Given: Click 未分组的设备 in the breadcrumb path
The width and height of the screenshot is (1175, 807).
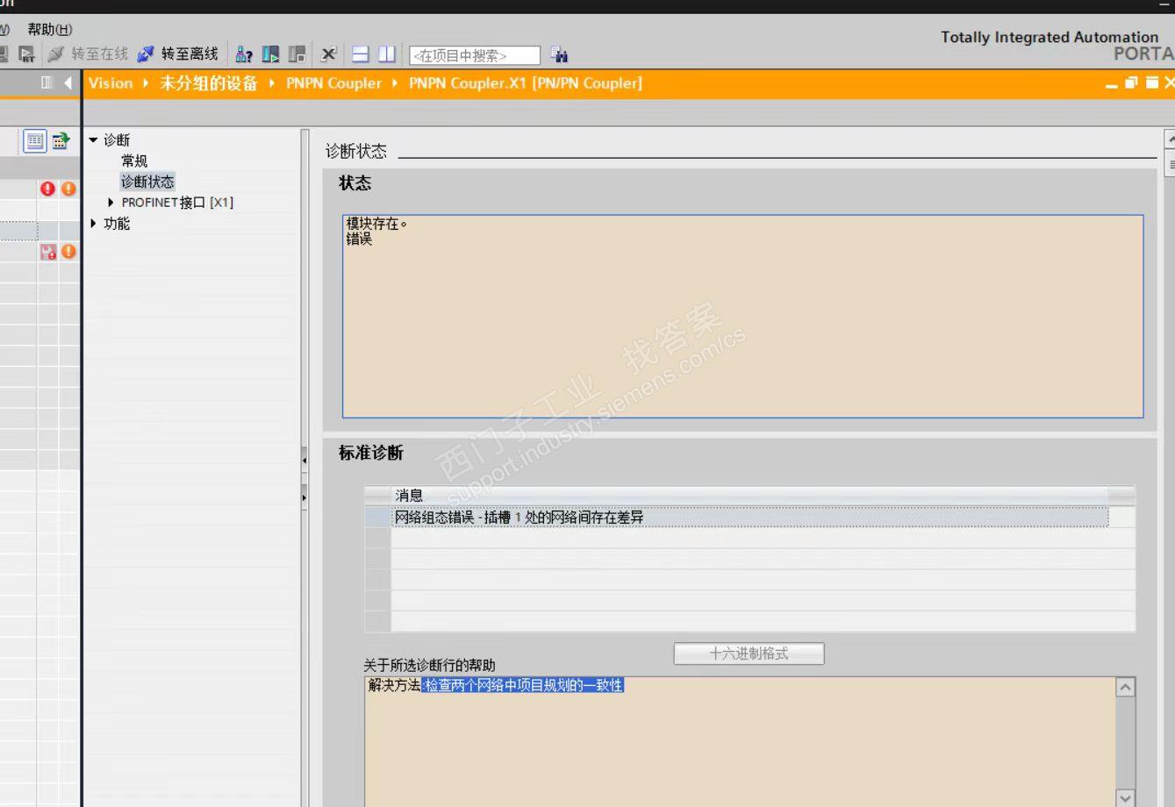Looking at the screenshot, I should tap(209, 83).
